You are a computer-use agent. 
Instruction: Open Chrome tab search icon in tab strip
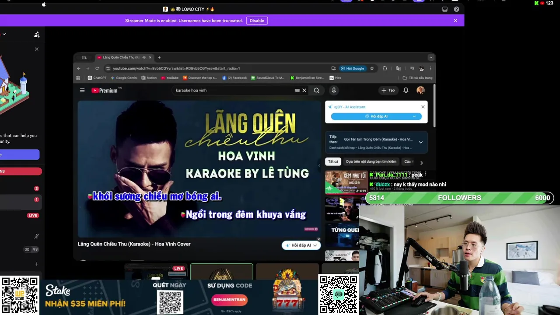84,57
